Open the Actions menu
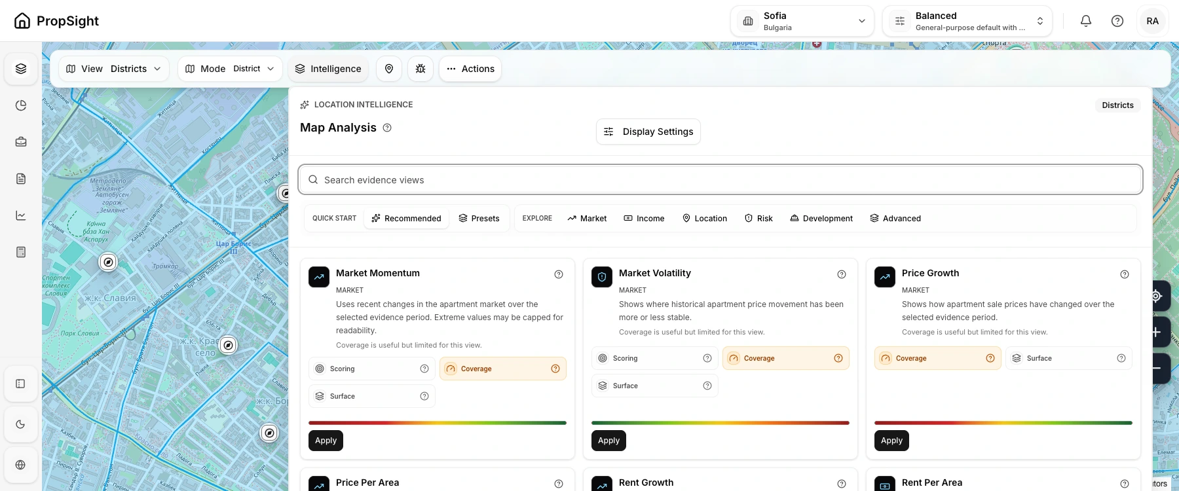 (x=470, y=69)
